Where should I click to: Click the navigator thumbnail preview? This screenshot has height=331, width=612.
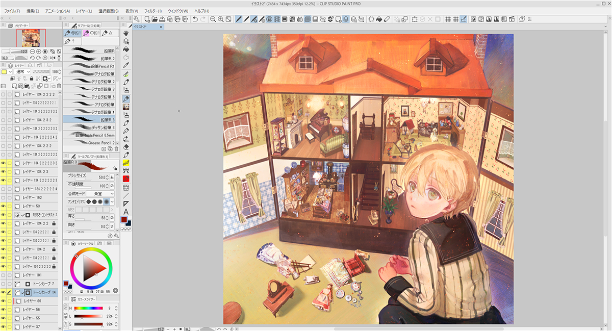31,38
